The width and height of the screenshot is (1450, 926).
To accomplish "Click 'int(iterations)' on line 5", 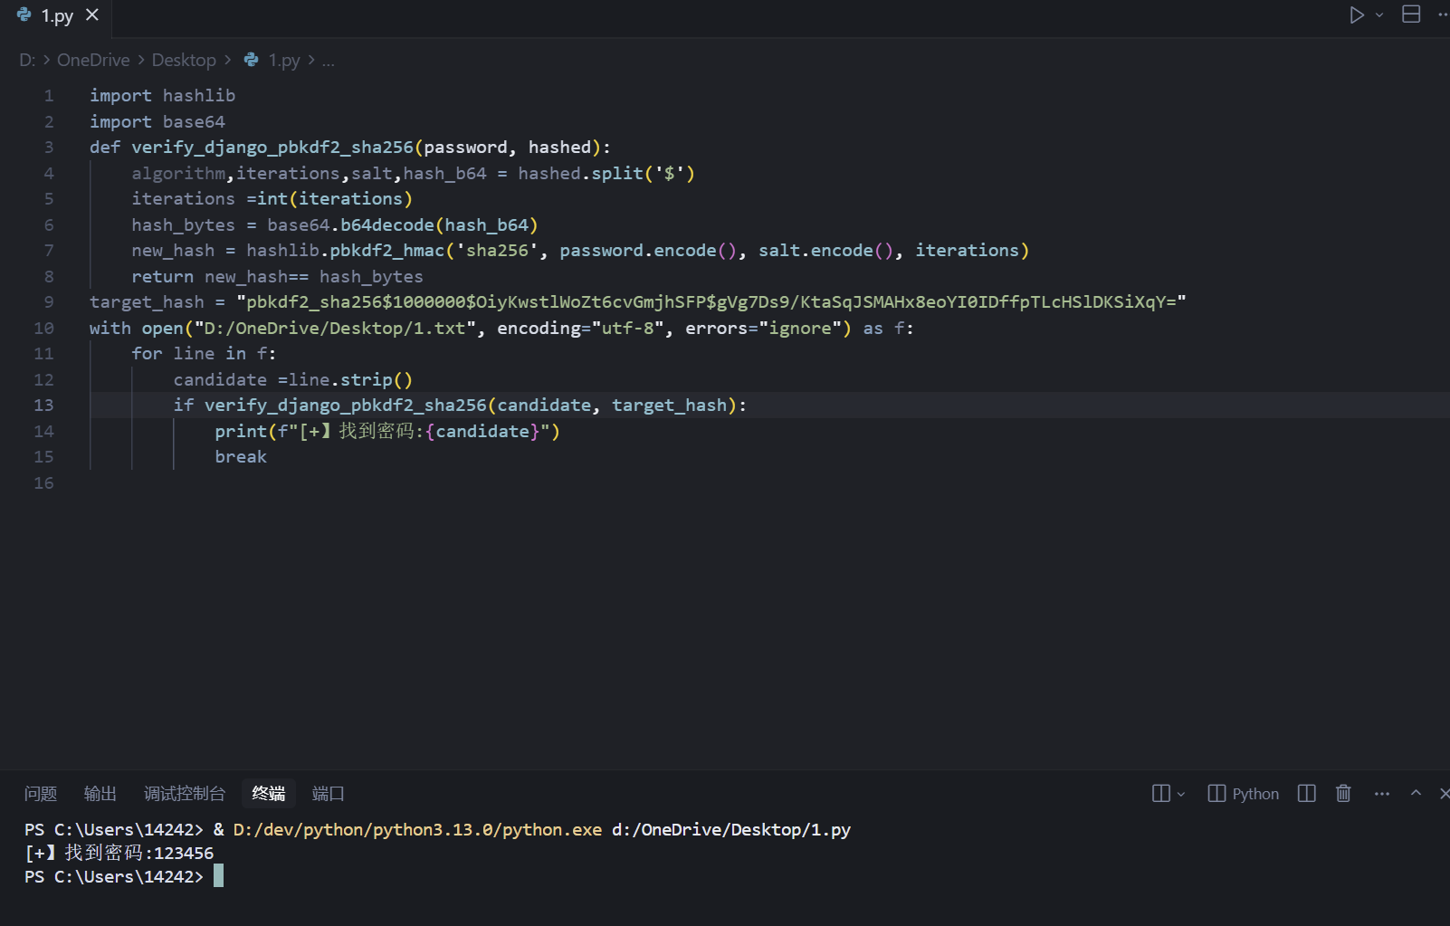I will click(335, 199).
